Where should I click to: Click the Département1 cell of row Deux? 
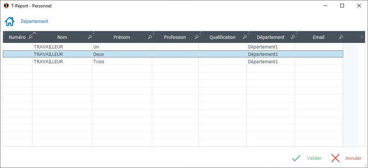[x=263, y=54]
